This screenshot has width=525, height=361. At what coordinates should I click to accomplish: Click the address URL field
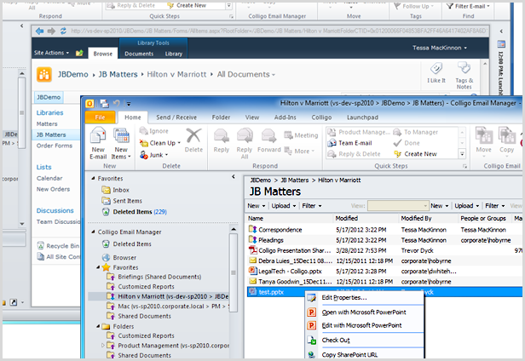point(279,32)
